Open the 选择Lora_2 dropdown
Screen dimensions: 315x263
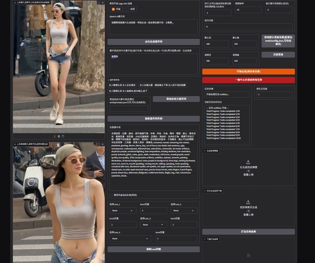(184, 211)
